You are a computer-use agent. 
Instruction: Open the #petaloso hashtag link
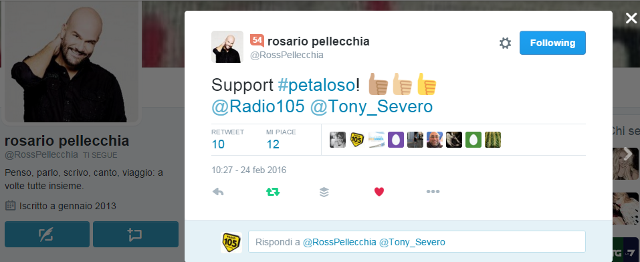click(x=316, y=86)
